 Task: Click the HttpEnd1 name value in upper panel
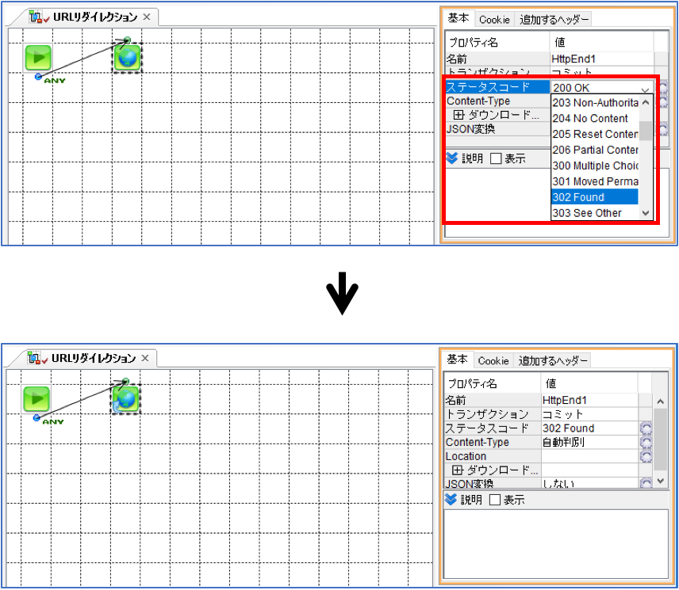click(x=602, y=59)
